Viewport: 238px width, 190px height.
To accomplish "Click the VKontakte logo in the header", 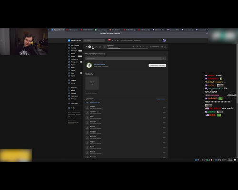I will (74, 40).
